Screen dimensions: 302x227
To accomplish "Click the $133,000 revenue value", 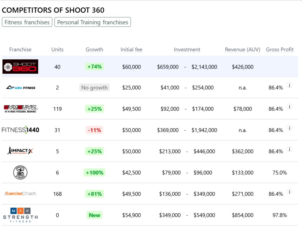I will point(243,173).
